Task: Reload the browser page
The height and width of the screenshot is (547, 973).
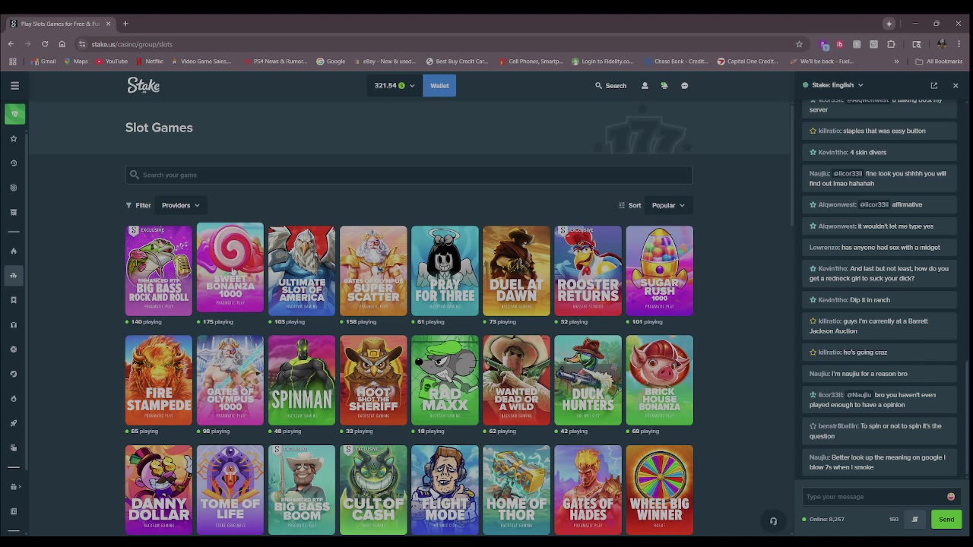Action: pos(45,44)
